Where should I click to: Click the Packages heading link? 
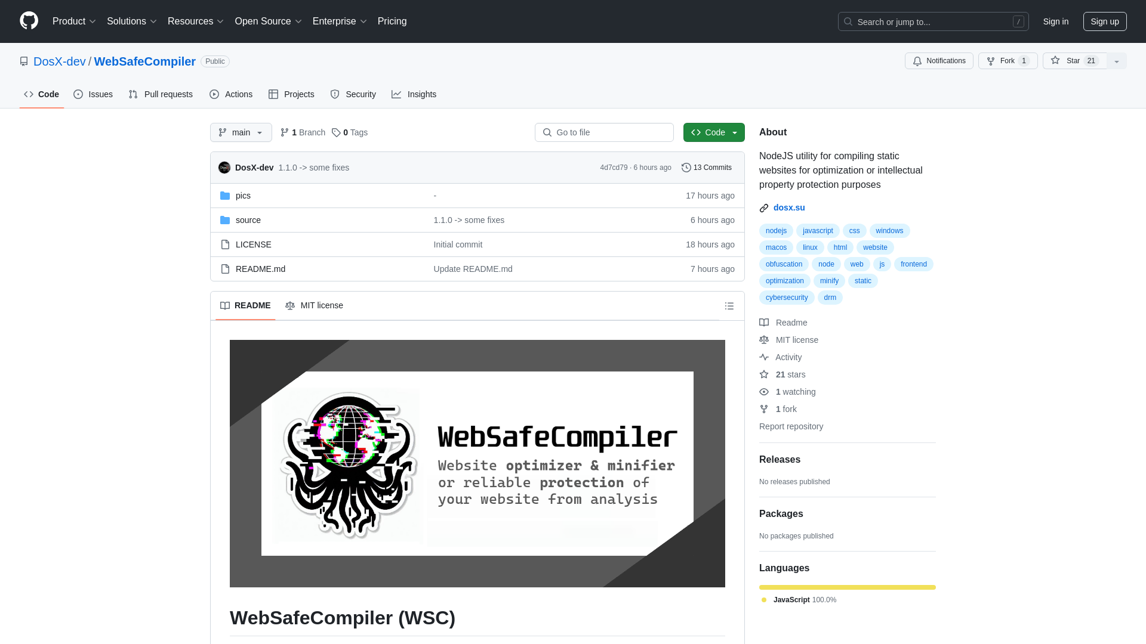[x=781, y=513]
